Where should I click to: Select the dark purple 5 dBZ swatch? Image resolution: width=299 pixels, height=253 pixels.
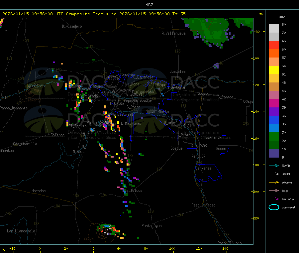(274, 153)
